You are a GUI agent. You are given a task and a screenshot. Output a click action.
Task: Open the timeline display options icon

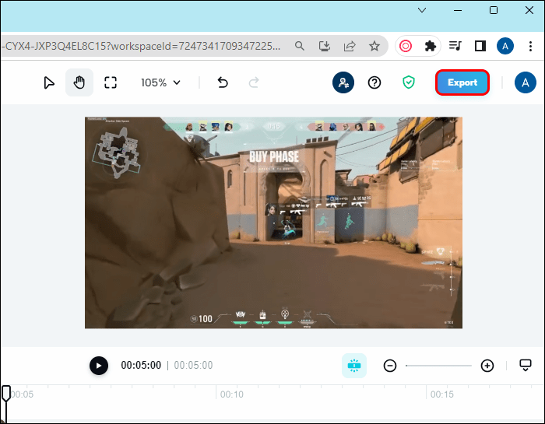click(x=526, y=365)
